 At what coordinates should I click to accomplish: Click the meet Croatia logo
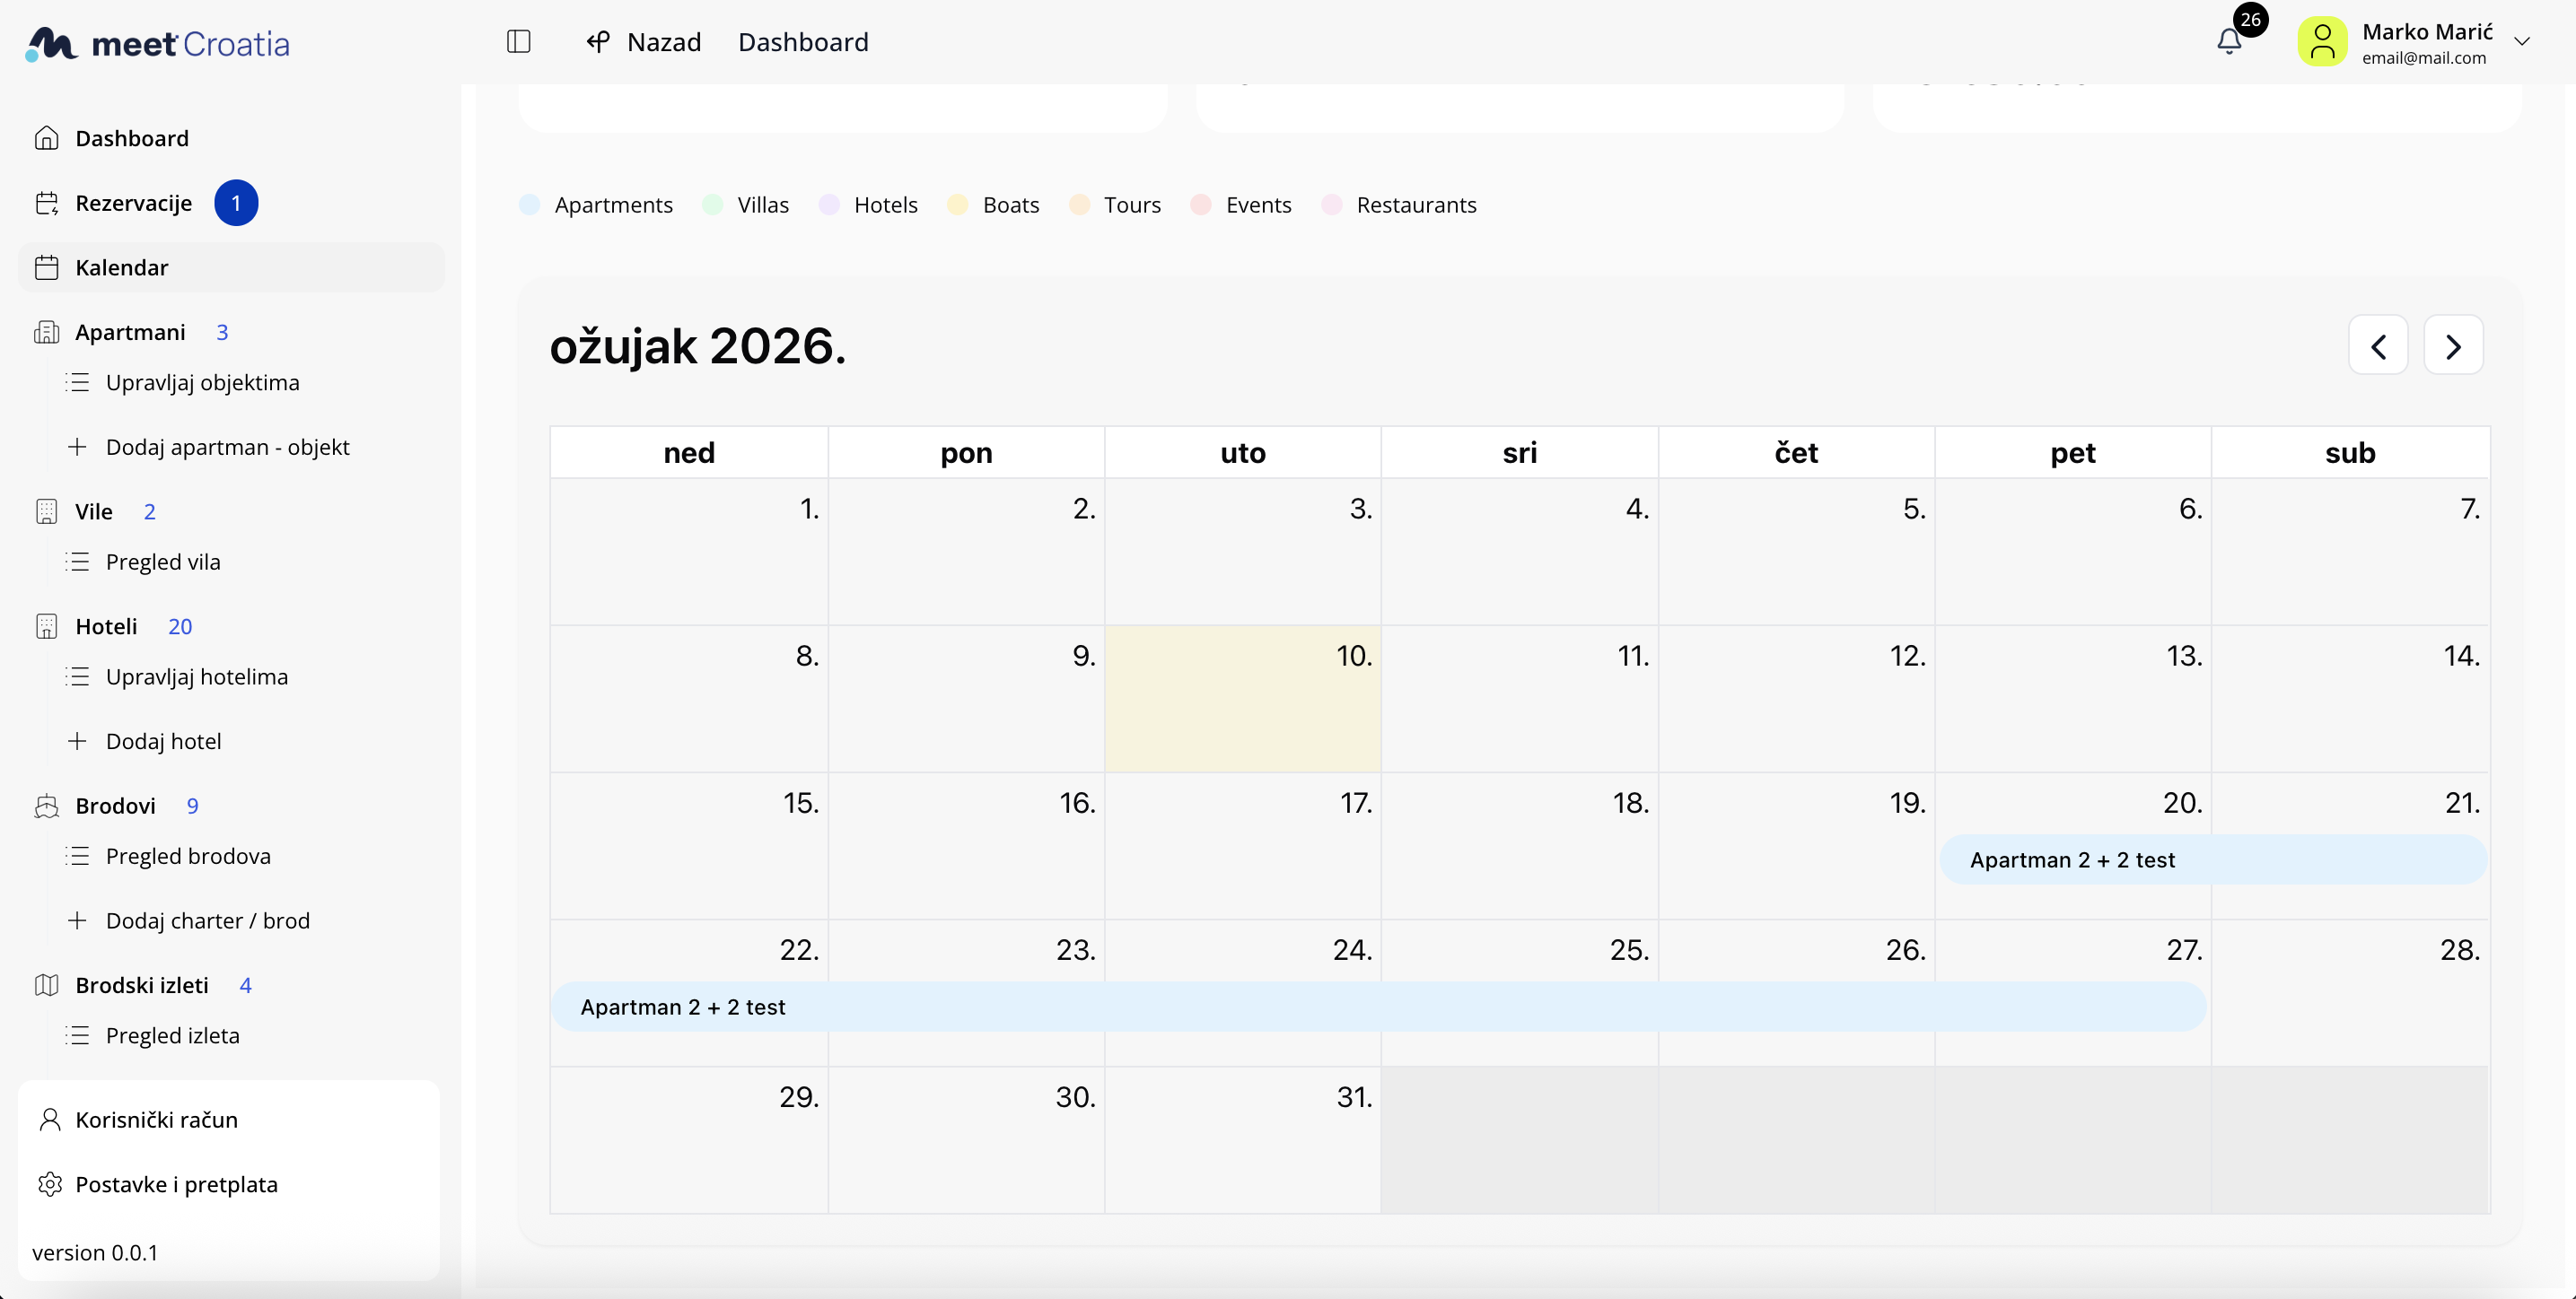[158, 44]
